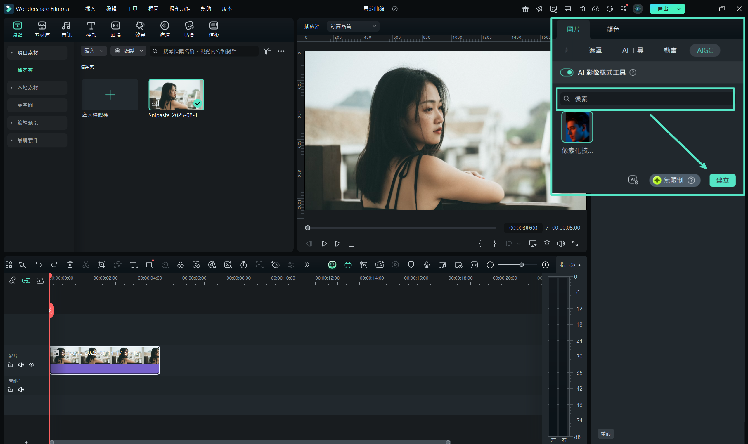Switch to the AI 工具 tab

633,50
